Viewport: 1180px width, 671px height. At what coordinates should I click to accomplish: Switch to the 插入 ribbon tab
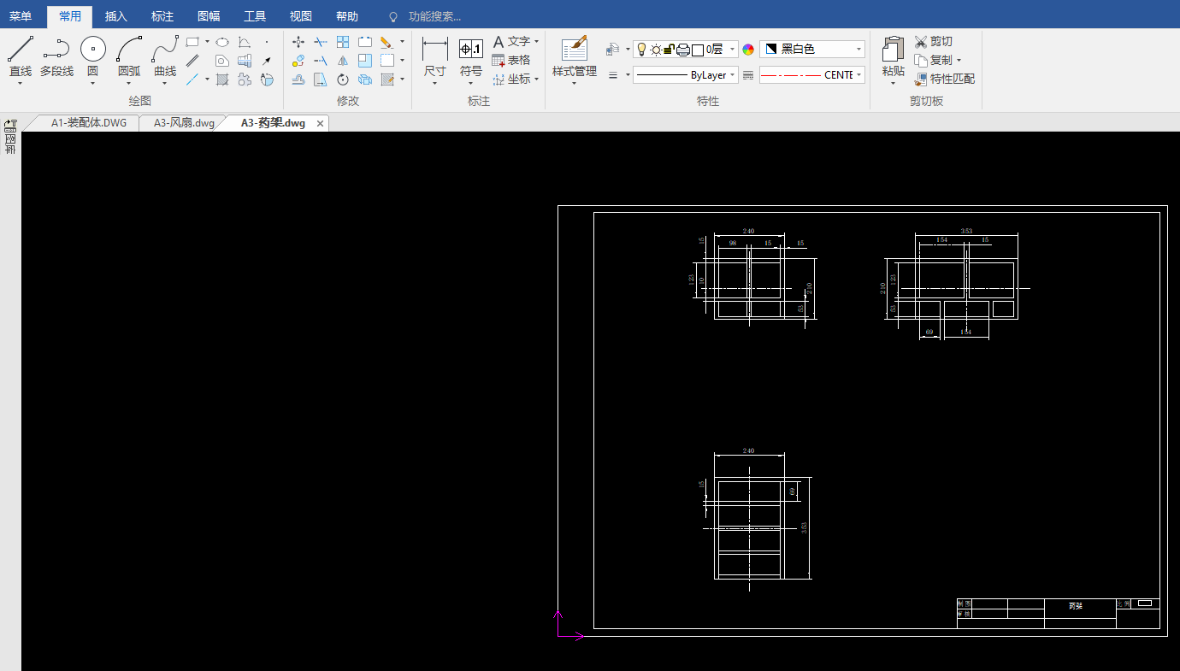tap(116, 16)
